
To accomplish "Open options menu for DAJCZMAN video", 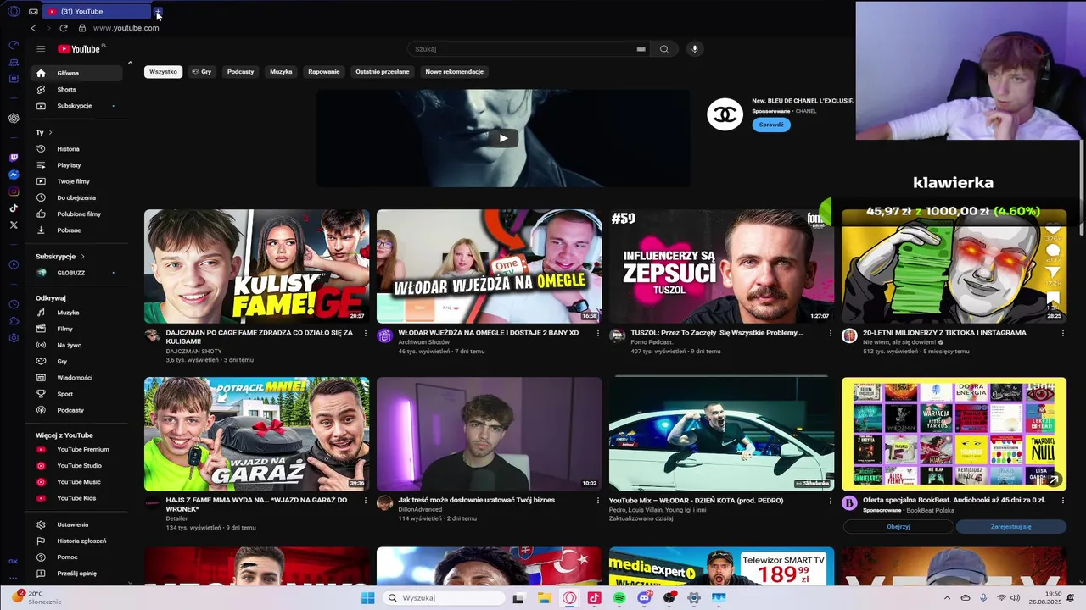I will (x=366, y=334).
